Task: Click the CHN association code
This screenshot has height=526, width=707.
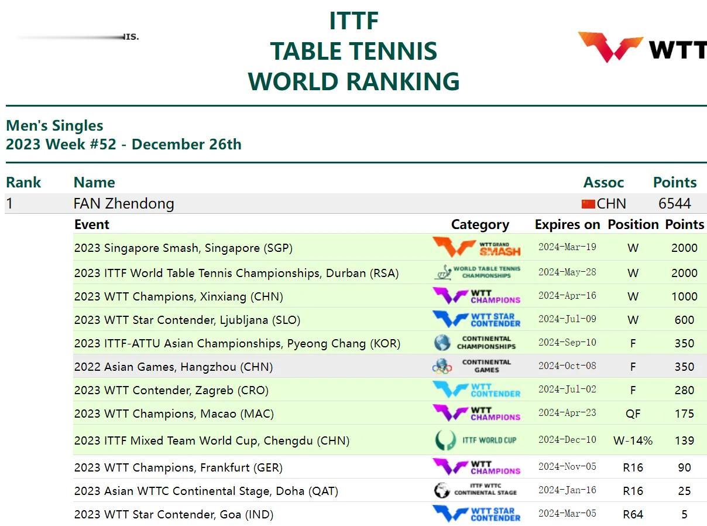Action: [x=612, y=204]
